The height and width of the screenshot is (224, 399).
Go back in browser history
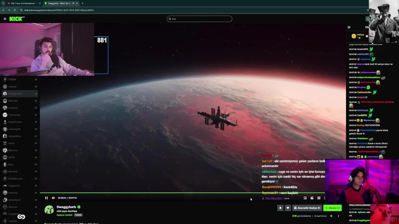click(x=3, y=10)
